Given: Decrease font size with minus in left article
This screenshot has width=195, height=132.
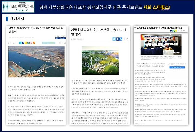Looking at the screenshot, I should tap(62, 43).
